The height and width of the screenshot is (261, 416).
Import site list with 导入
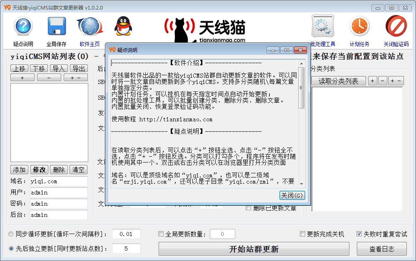[x=59, y=69]
